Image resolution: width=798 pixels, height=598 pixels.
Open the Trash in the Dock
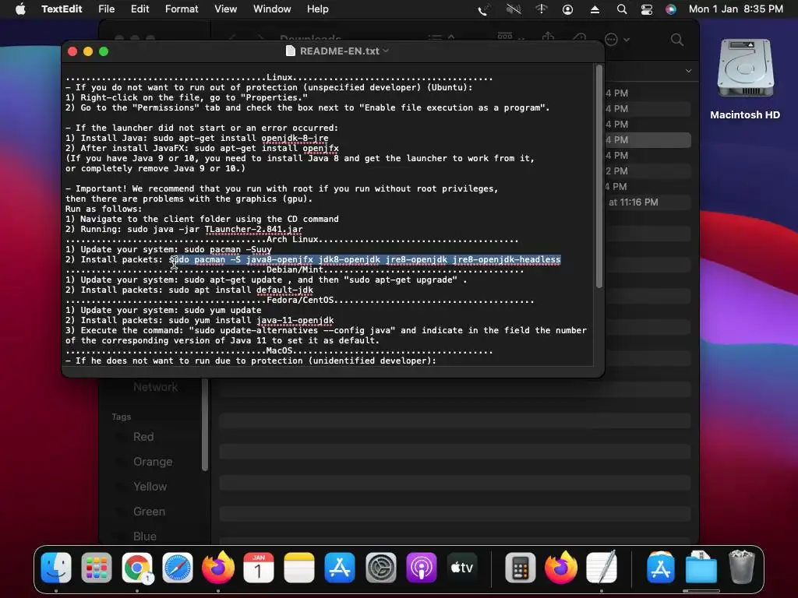coord(742,568)
